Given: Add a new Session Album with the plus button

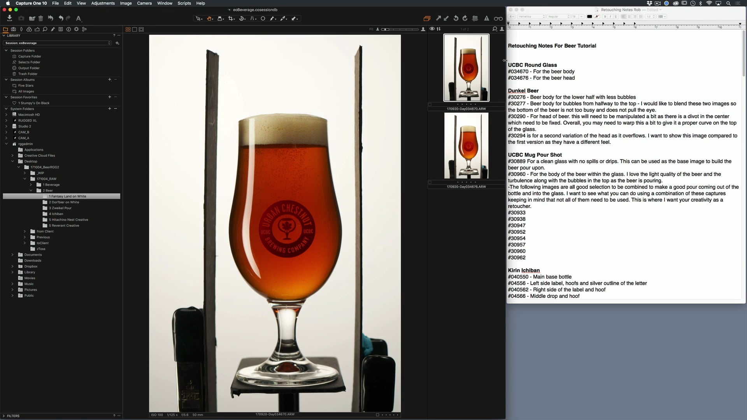Looking at the screenshot, I should coord(109,79).
